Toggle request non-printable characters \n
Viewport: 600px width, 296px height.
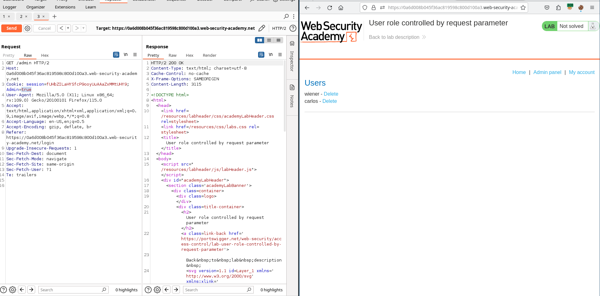[x=126, y=55]
